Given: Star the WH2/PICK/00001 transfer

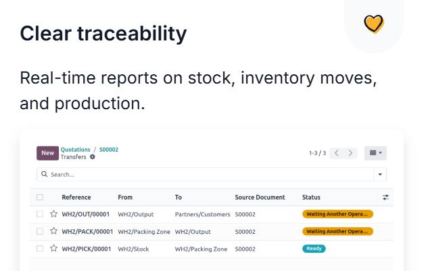Looking at the screenshot, I should (x=54, y=248).
